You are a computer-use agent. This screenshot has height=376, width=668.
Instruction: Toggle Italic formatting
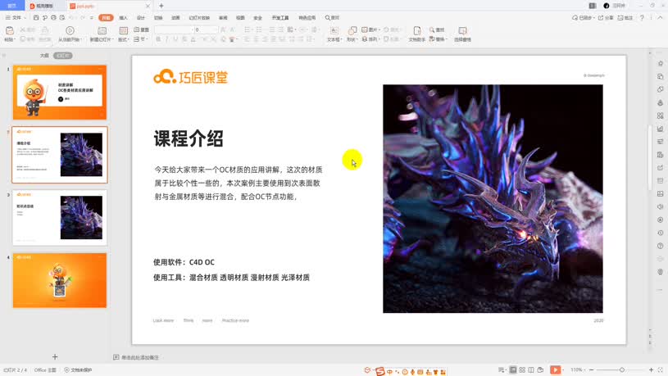[x=166, y=39]
